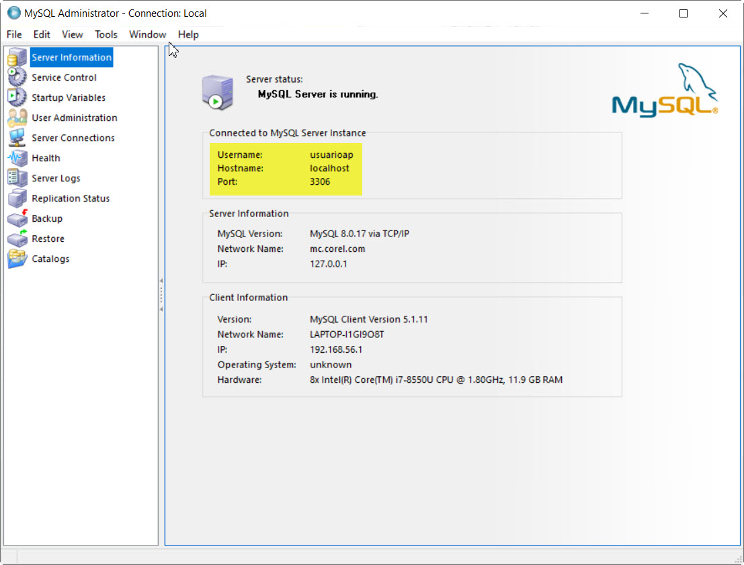Open the Tools menu
The image size is (744, 565).
pos(106,35)
